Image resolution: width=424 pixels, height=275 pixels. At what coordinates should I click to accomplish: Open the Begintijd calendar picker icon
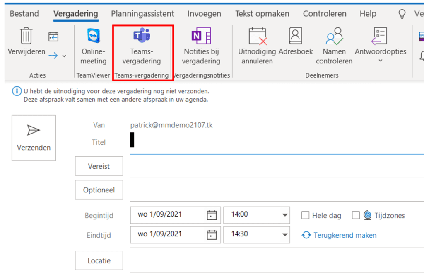coord(212,215)
